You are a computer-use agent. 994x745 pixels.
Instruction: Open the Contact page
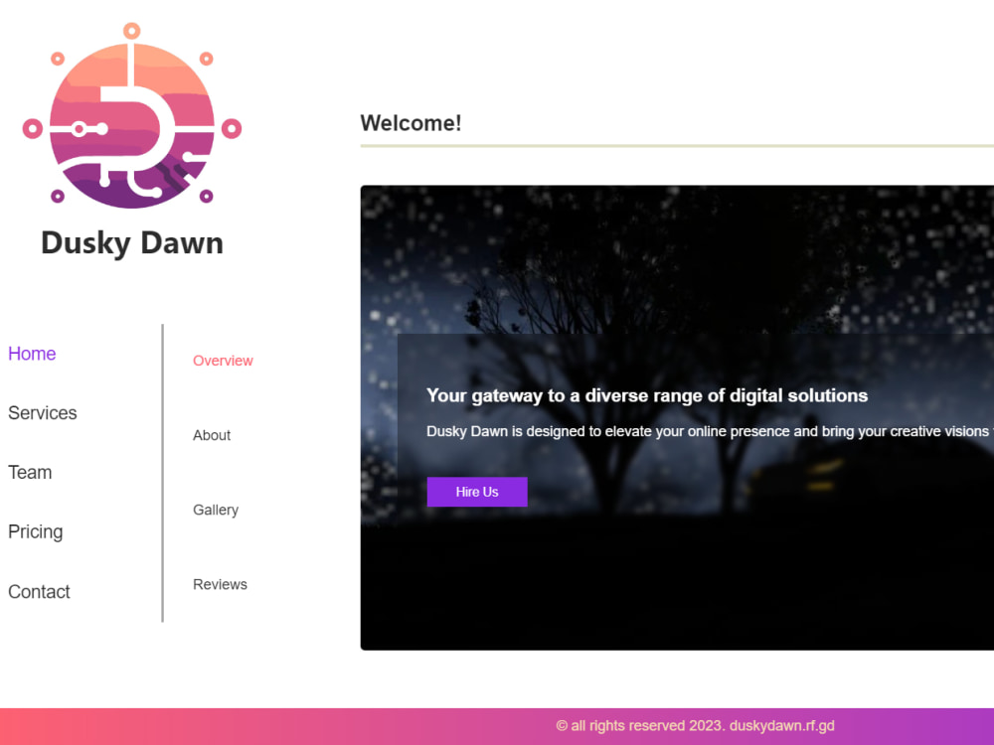39,592
